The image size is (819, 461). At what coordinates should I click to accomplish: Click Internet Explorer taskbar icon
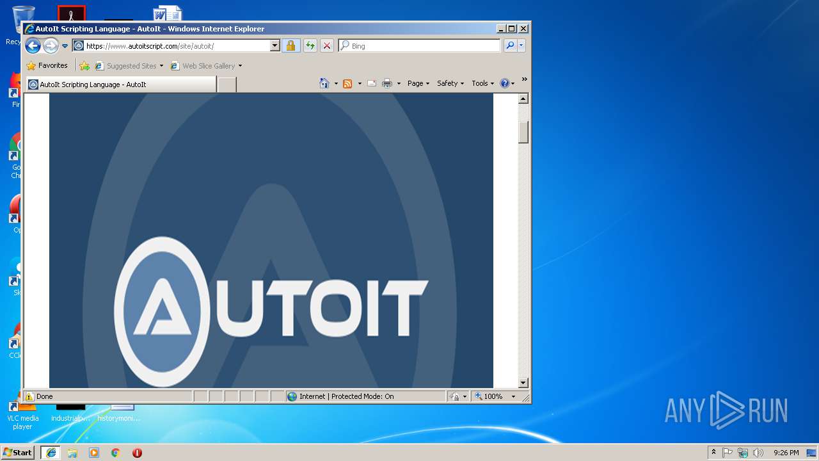pyautogui.click(x=51, y=452)
